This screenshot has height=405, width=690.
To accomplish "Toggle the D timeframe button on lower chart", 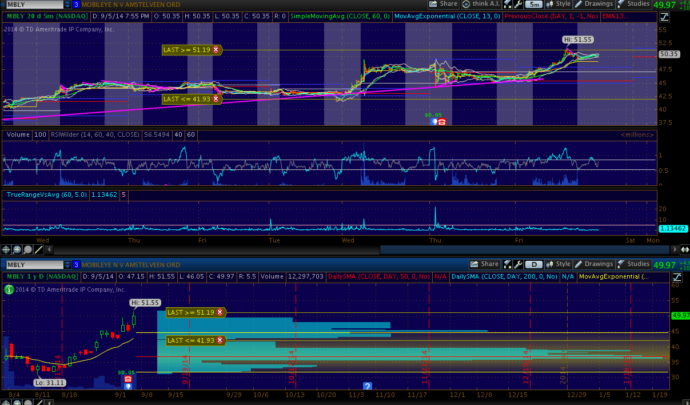I will click(x=533, y=265).
